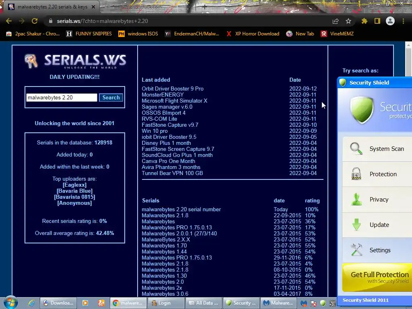Open the VineMEMZ bookmark

(338, 34)
